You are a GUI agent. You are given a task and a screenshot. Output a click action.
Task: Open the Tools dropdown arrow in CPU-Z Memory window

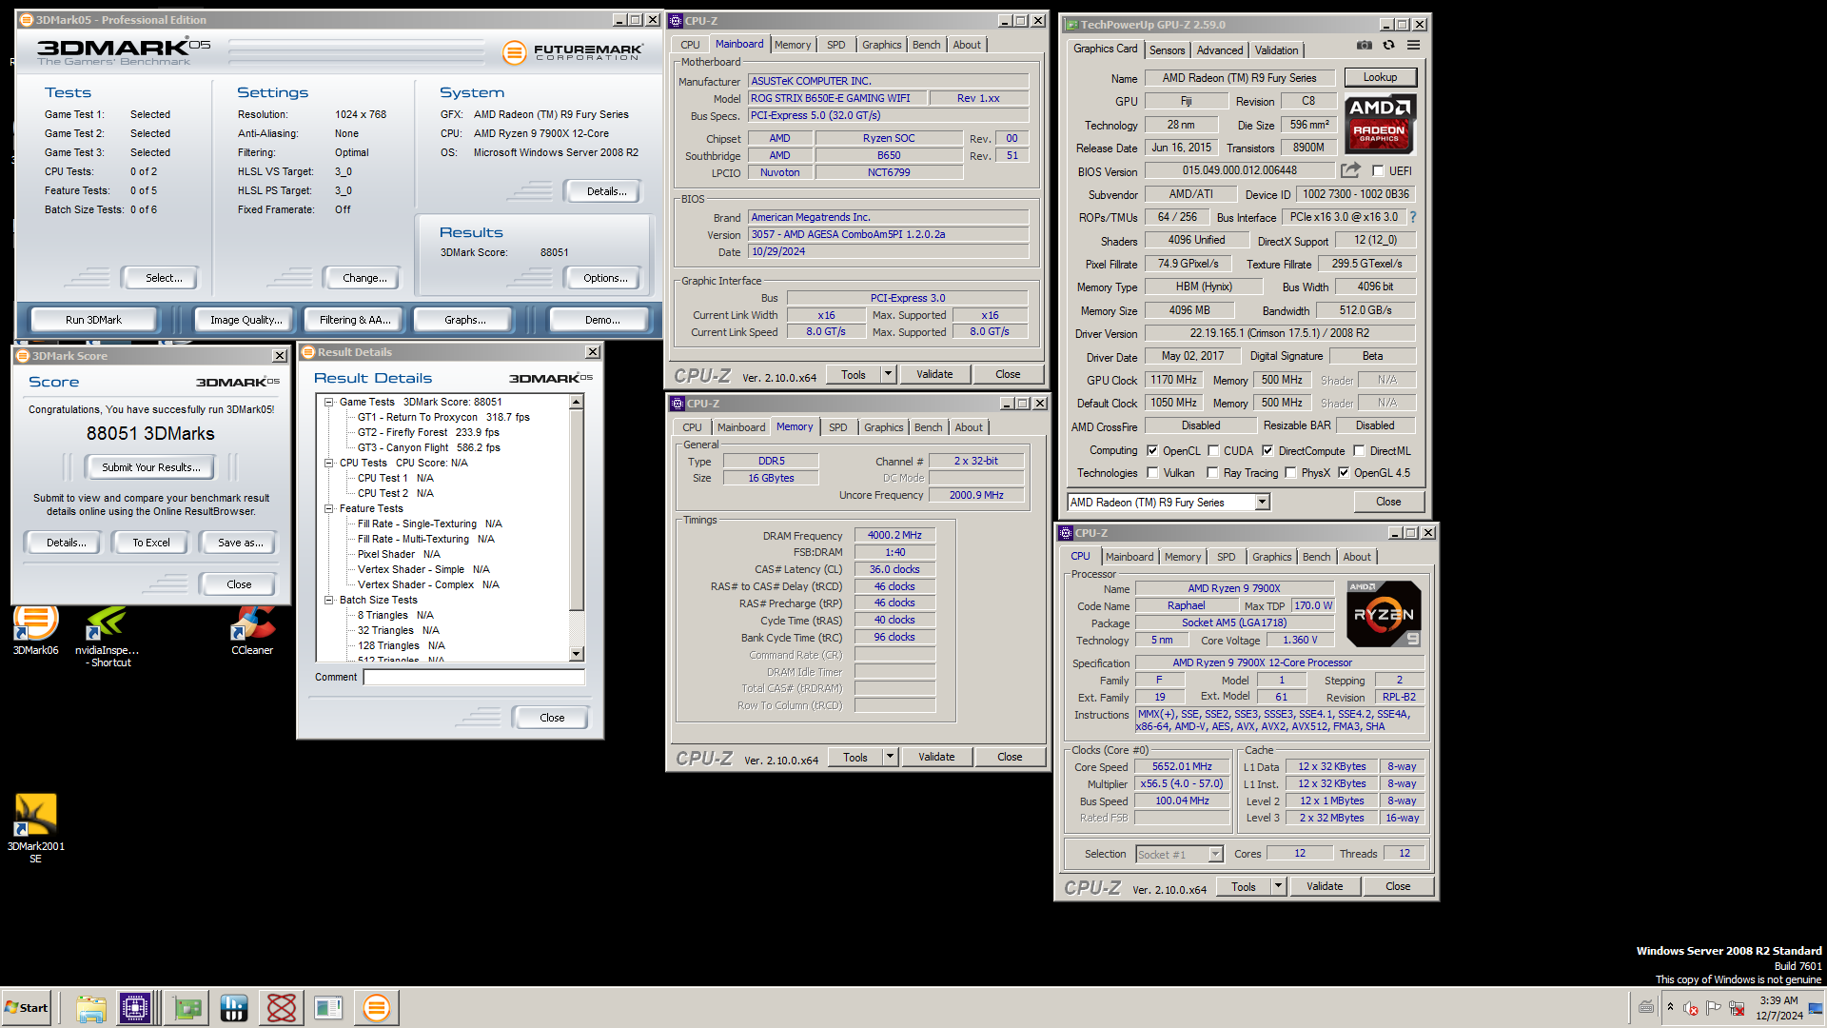tap(890, 757)
